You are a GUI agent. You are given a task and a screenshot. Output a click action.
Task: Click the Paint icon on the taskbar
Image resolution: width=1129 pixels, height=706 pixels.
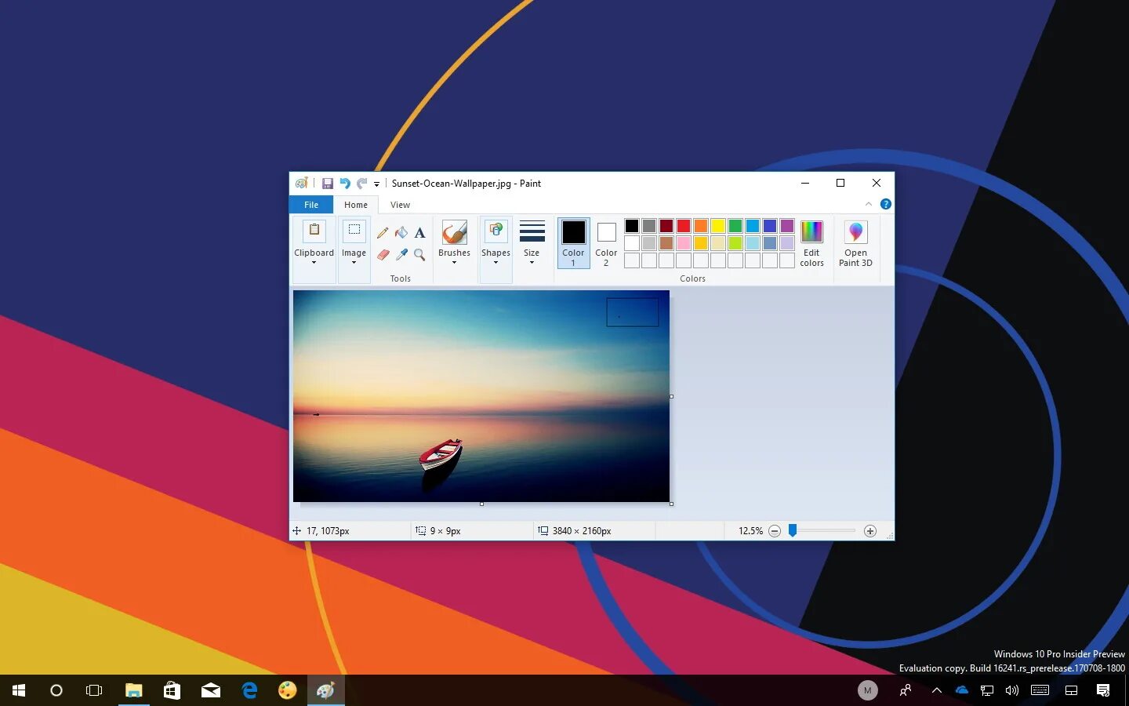[x=325, y=690]
